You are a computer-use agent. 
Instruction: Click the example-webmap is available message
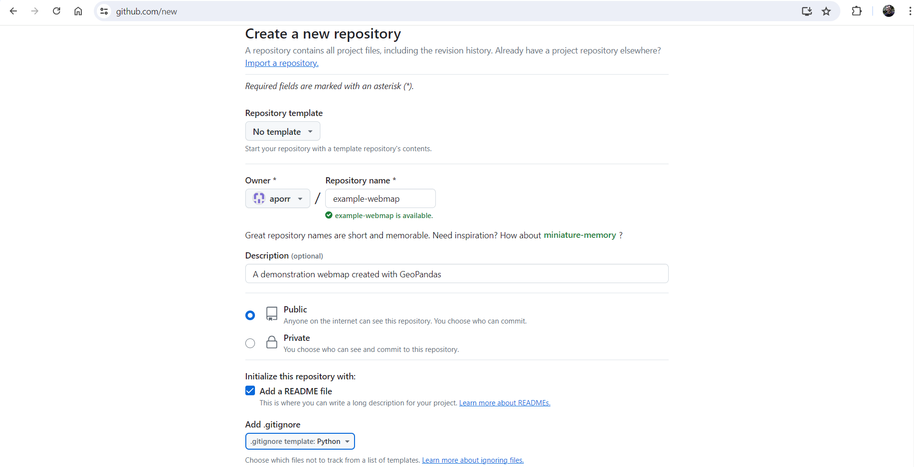tap(384, 216)
